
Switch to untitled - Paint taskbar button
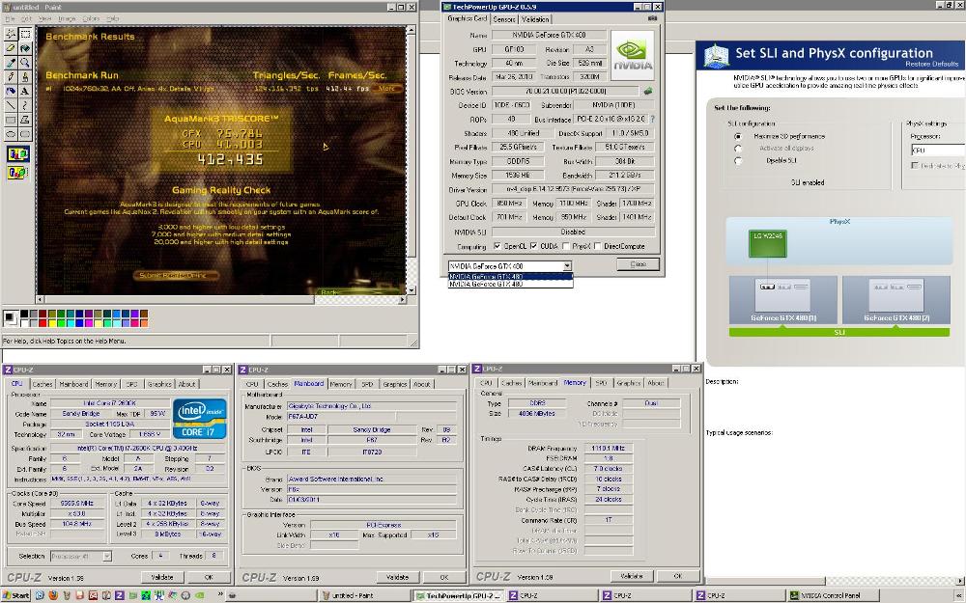[x=364, y=595]
